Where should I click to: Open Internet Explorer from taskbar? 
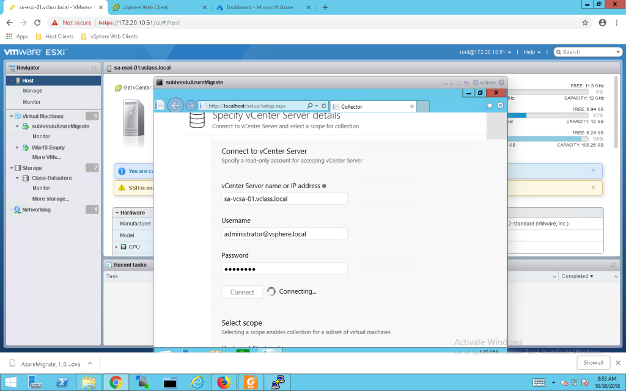(x=197, y=382)
